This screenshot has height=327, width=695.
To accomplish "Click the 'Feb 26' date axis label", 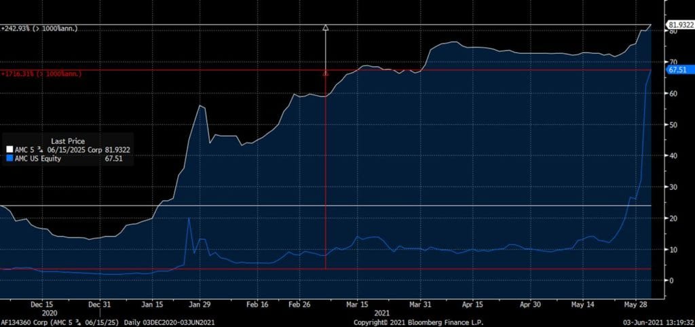I will (301, 305).
